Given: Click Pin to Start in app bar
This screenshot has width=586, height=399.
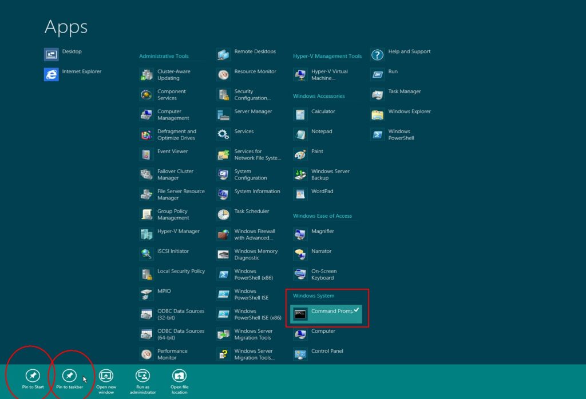Looking at the screenshot, I should click(33, 380).
